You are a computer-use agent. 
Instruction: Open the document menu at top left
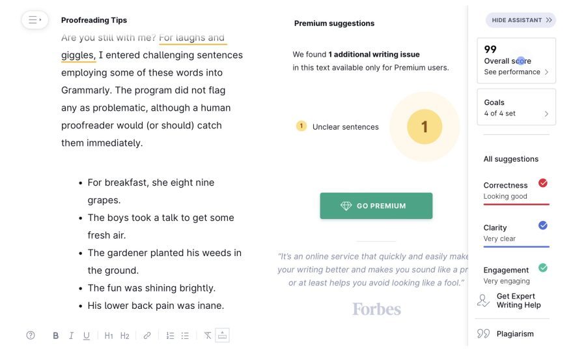[35, 20]
